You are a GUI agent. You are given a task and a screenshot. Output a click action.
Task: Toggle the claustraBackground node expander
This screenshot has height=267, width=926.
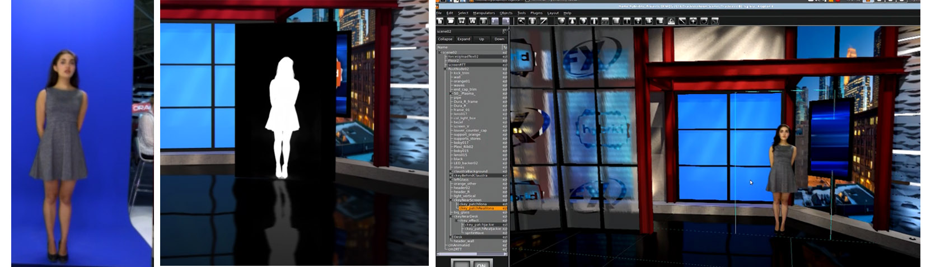click(451, 171)
